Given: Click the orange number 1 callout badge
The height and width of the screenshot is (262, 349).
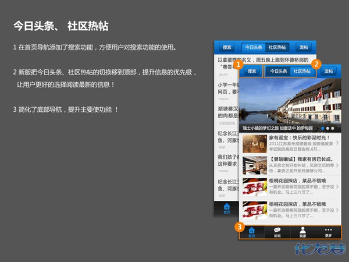Looking at the screenshot, I should tap(237, 65).
